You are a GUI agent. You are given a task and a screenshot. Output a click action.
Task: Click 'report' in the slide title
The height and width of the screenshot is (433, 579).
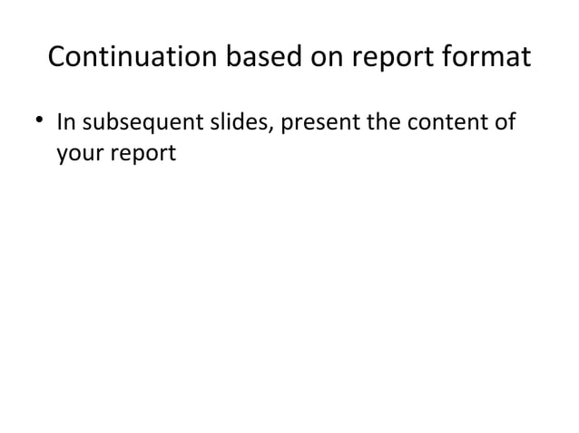click(393, 58)
